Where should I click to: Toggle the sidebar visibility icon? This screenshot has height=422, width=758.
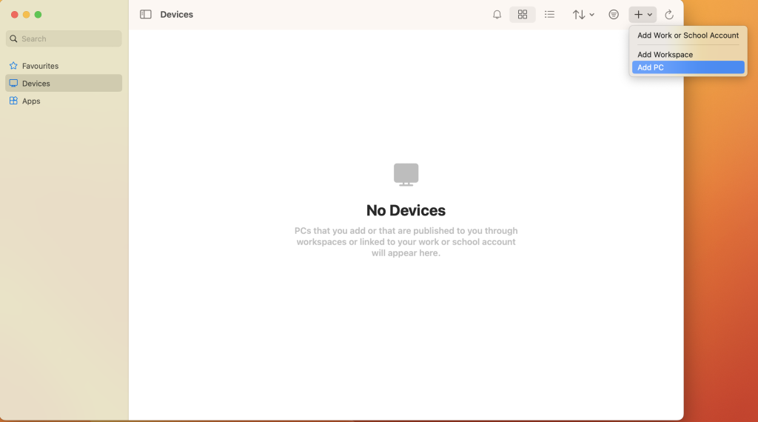[x=146, y=15]
